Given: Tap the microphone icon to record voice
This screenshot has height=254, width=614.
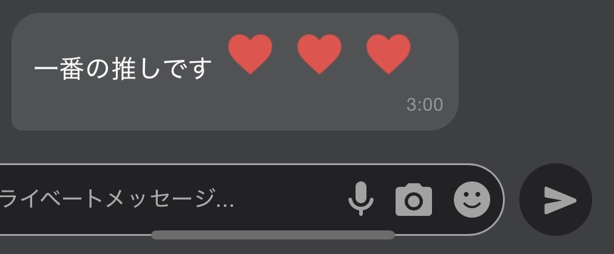Looking at the screenshot, I should pyautogui.click(x=360, y=199).
